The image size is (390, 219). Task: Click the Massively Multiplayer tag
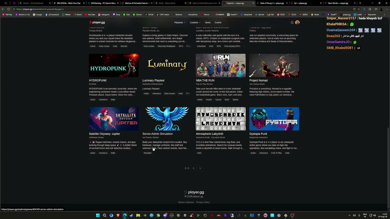(x=166, y=46)
